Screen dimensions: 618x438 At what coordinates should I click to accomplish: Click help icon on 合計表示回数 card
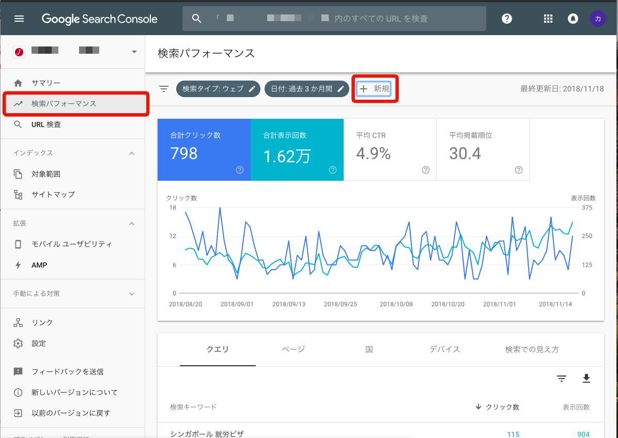coord(333,170)
